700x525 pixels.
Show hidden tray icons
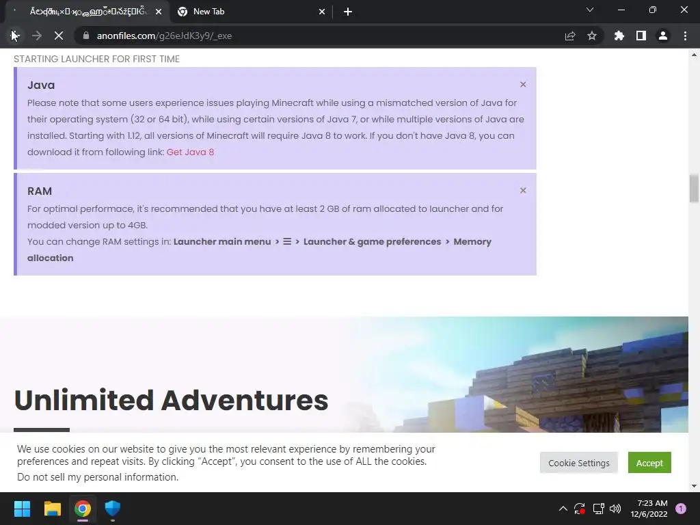coord(563,509)
